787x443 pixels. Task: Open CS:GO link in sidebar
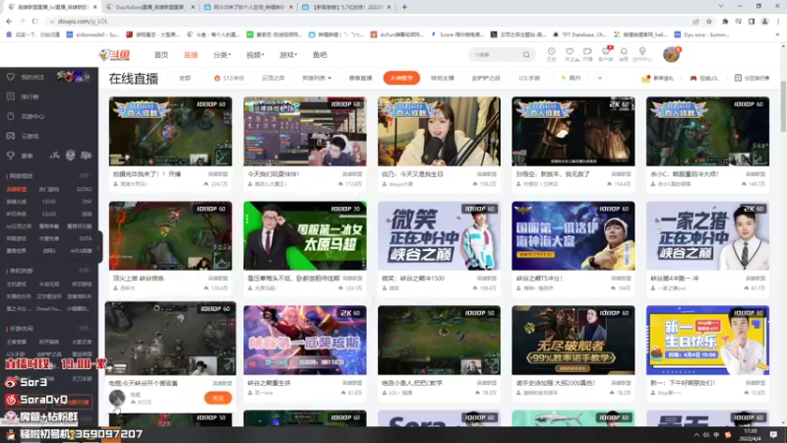pyautogui.click(x=49, y=214)
